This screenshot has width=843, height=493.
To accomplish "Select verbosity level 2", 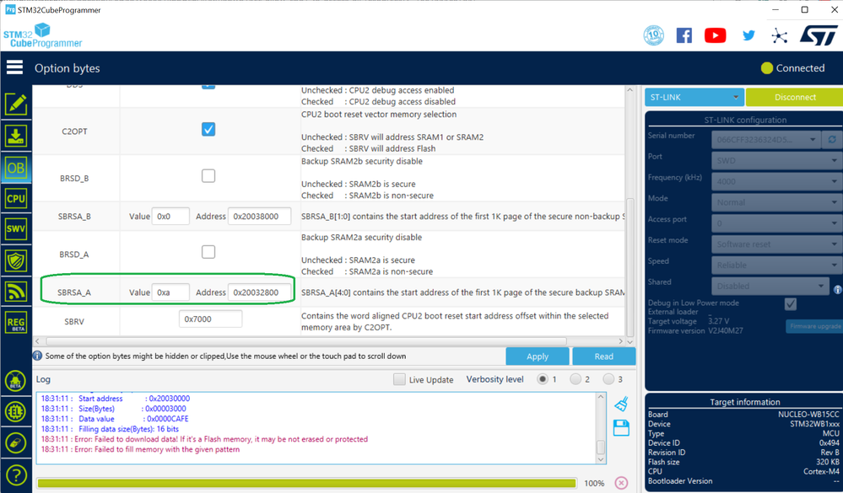I will [576, 379].
